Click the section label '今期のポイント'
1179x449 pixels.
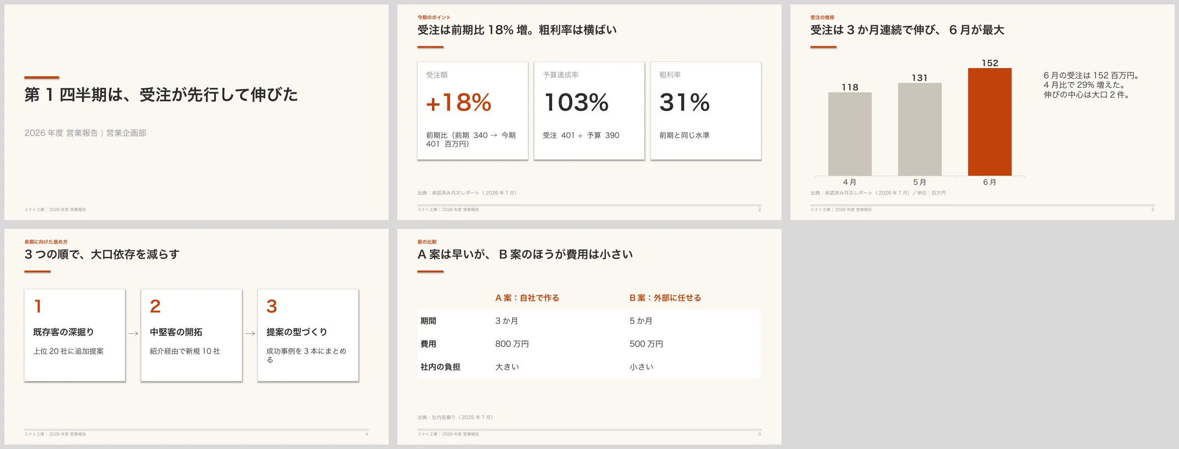434,18
